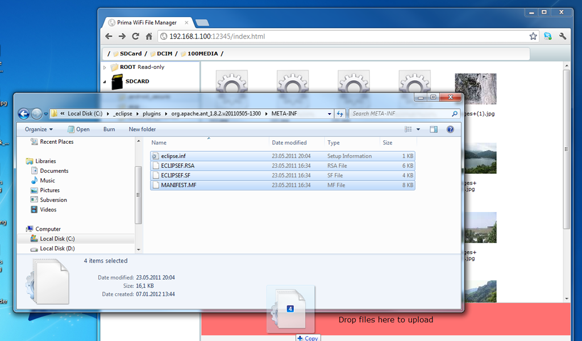The width and height of the screenshot is (582, 341).
Task: Open the Organize dropdown menu
Action: point(38,129)
